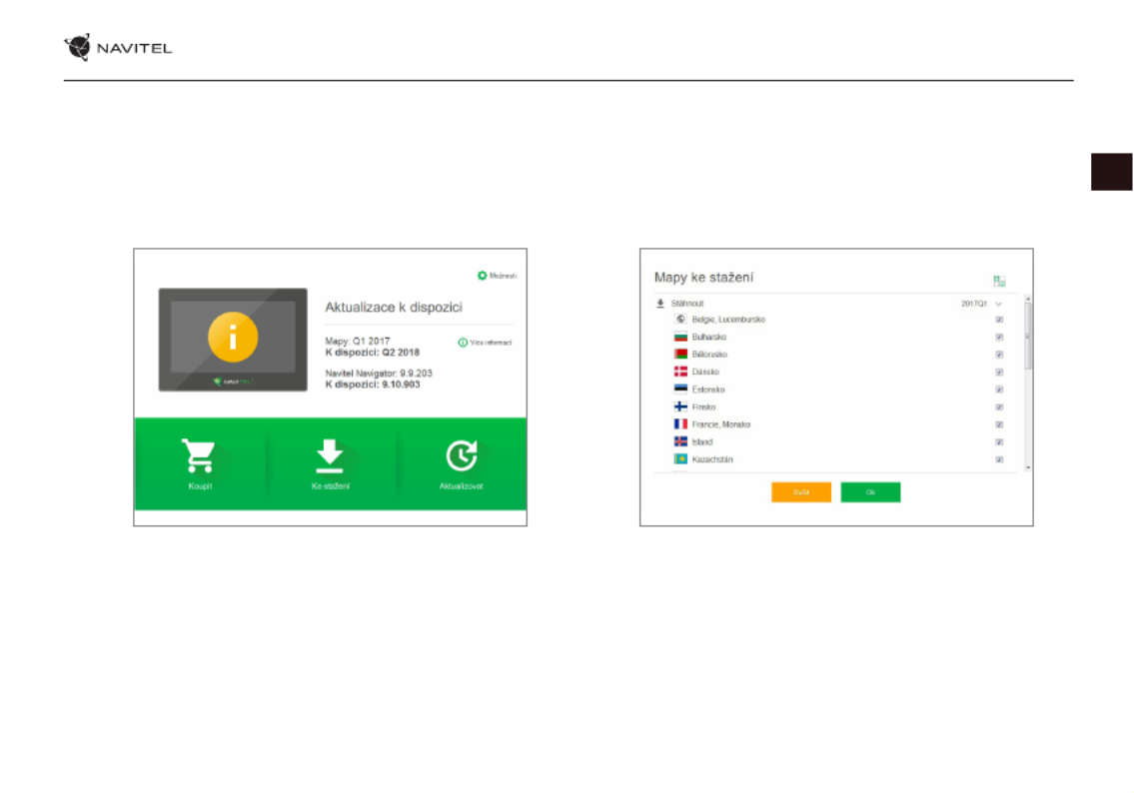Screen dimensions: 1134x793
Task: Confirm map selection with green Ok button
Action: click(x=871, y=492)
